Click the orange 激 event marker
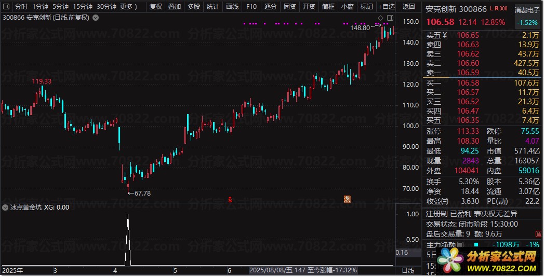Screen dimensions: 545x277 [347, 199]
